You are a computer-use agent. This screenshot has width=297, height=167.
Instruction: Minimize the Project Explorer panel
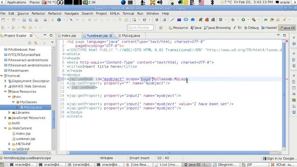click(45, 35)
